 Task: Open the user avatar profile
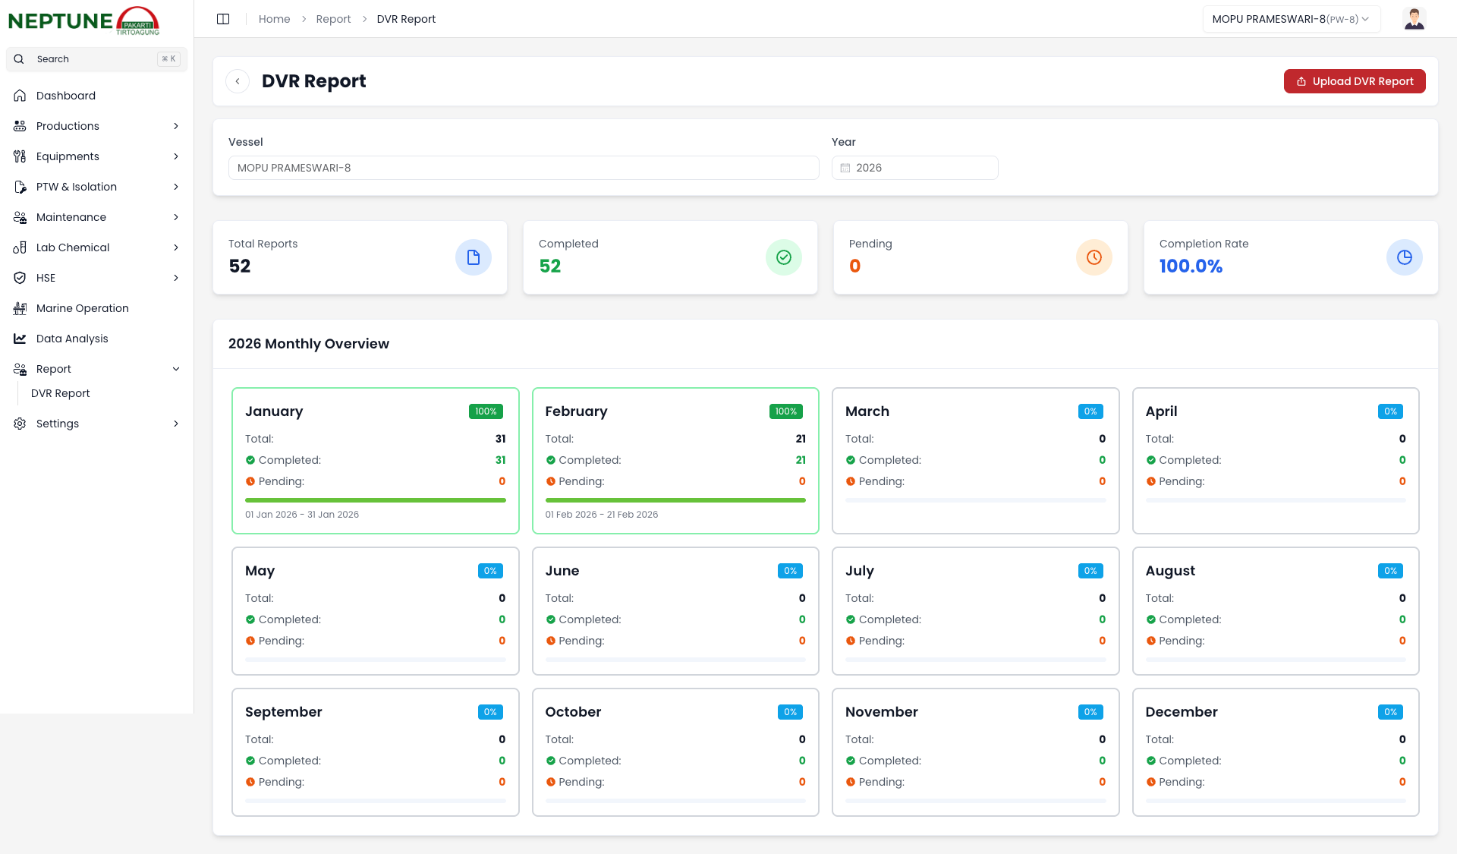coord(1414,19)
